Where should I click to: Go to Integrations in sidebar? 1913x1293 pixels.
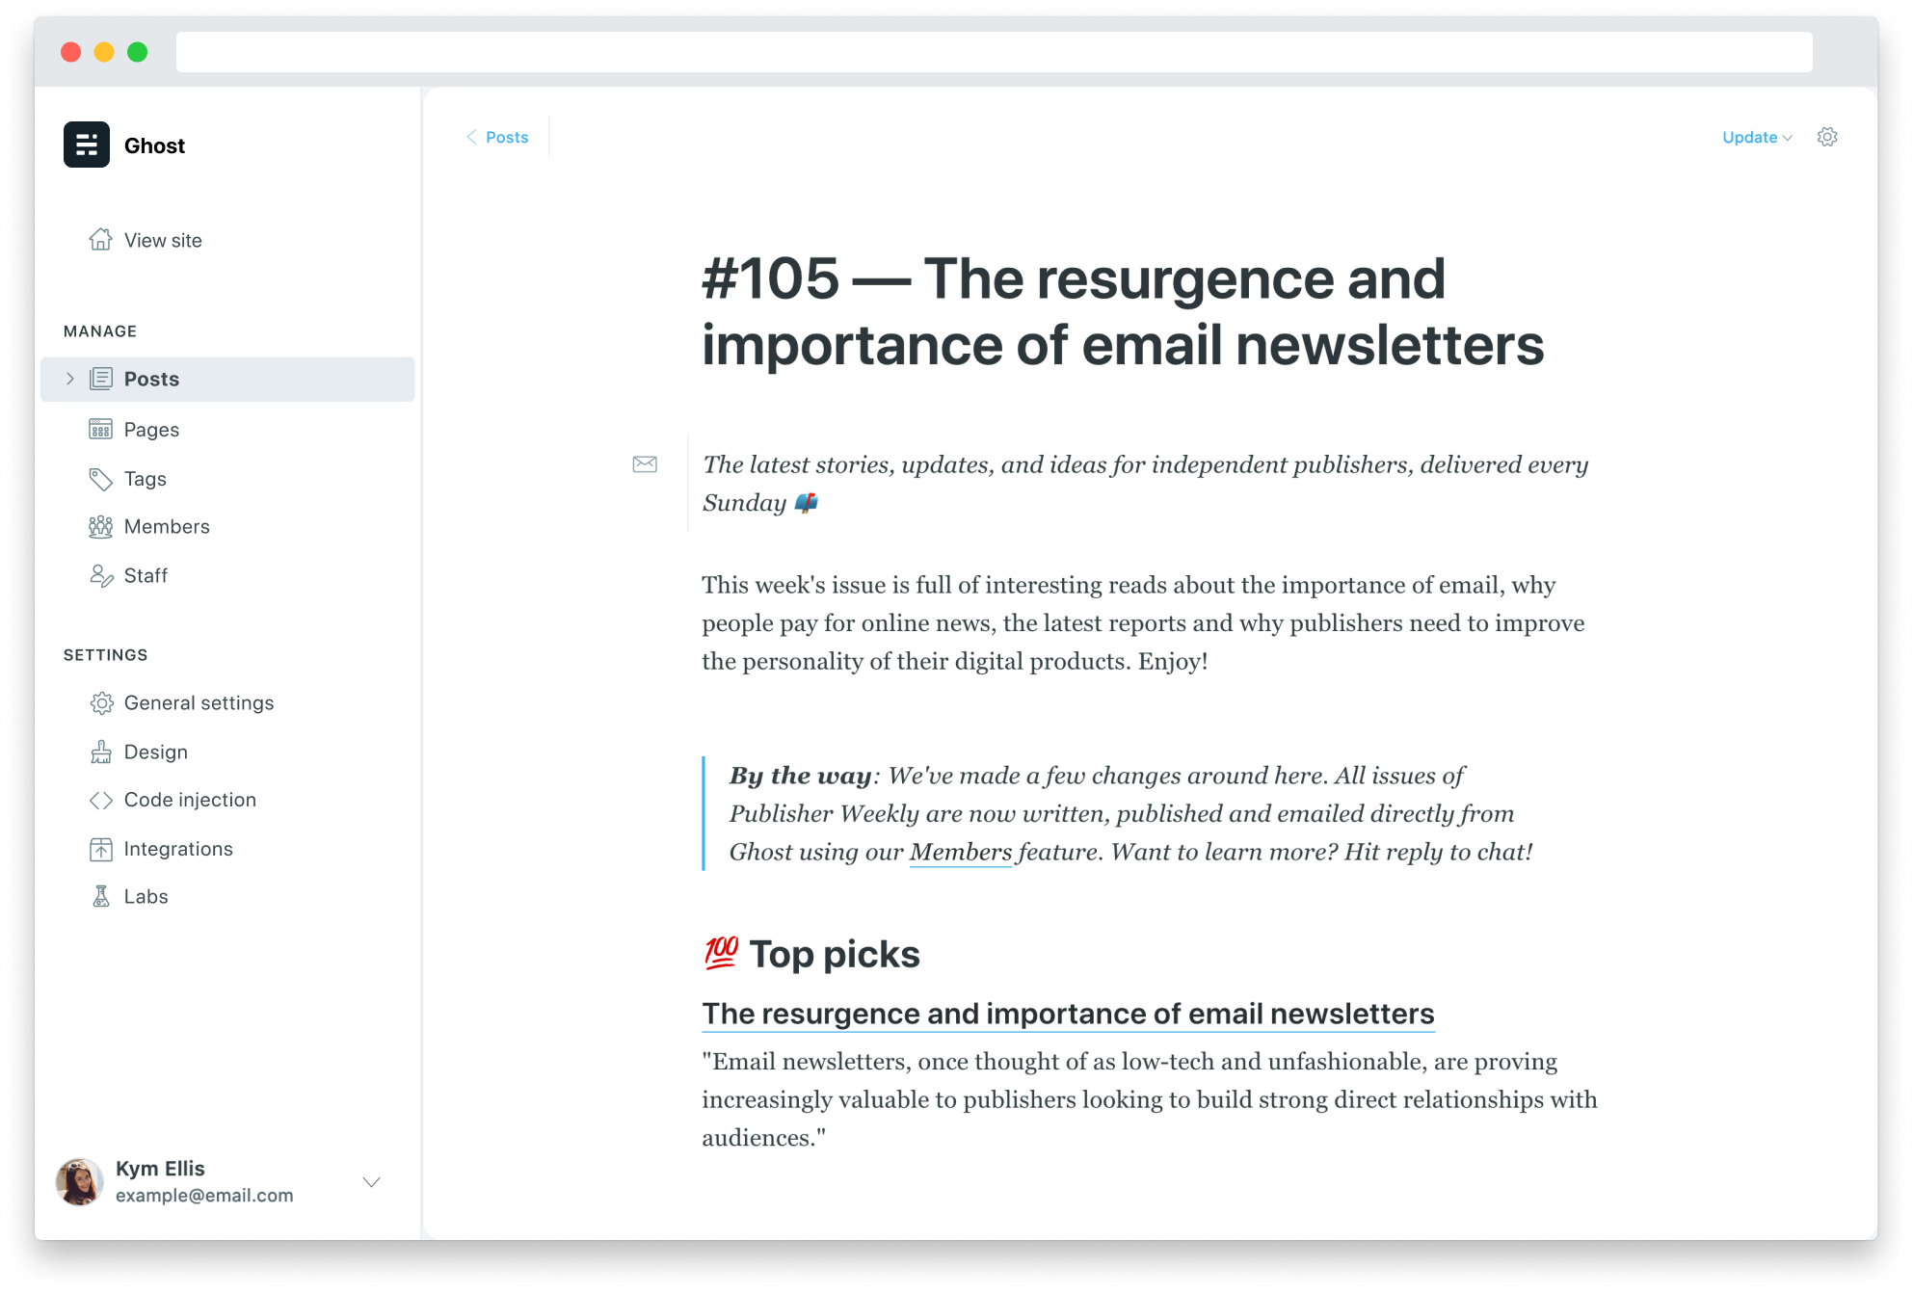[x=178, y=849]
